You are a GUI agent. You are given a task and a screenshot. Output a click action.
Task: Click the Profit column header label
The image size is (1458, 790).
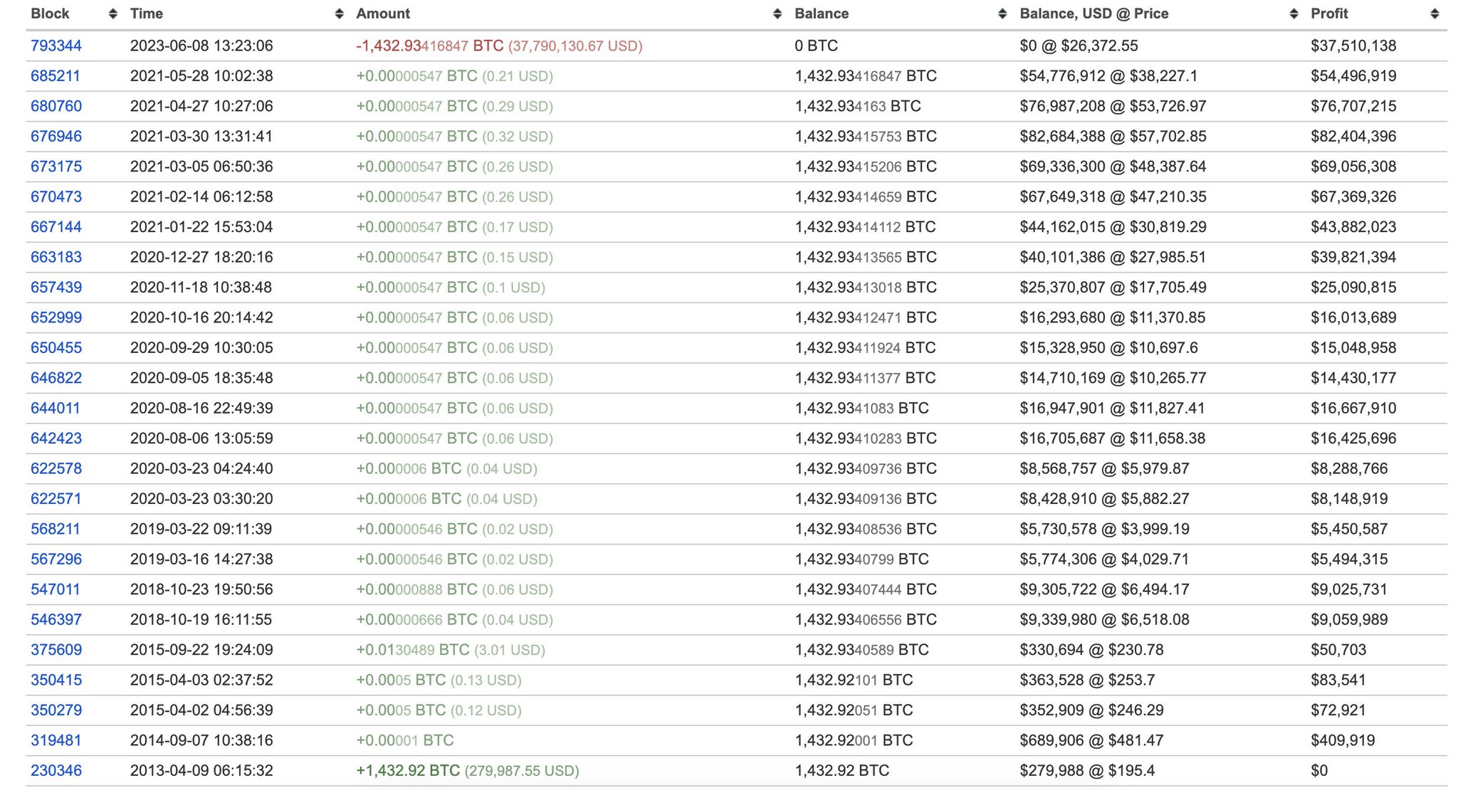pos(1329,14)
